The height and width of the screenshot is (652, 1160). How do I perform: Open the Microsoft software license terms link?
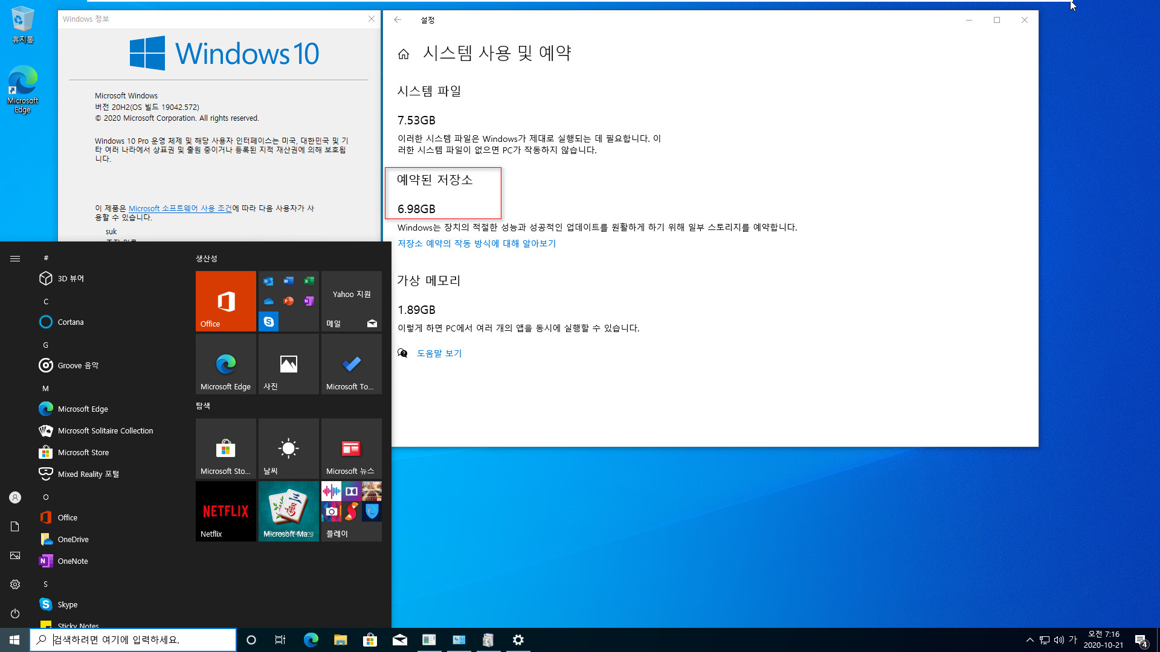coord(180,208)
